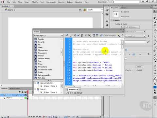Open the Commands menu

[x=51, y=2]
